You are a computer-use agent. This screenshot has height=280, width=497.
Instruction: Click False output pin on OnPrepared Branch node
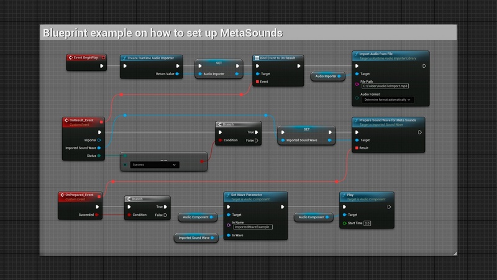click(x=166, y=215)
